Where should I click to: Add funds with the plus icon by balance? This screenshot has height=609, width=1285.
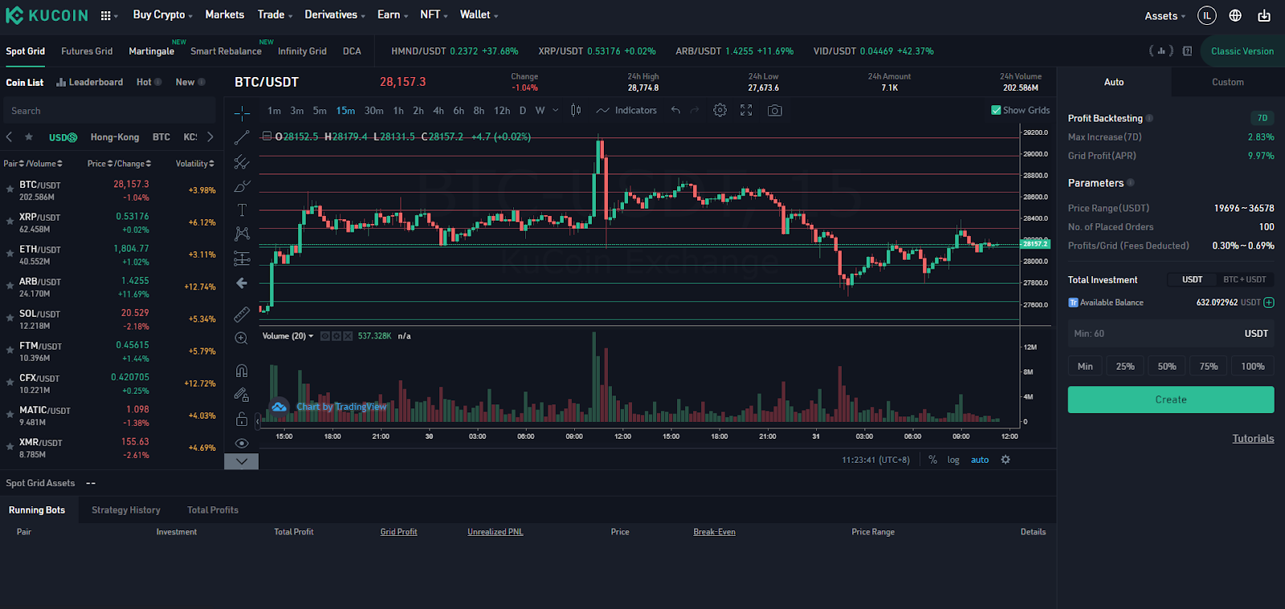coord(1269,302)
